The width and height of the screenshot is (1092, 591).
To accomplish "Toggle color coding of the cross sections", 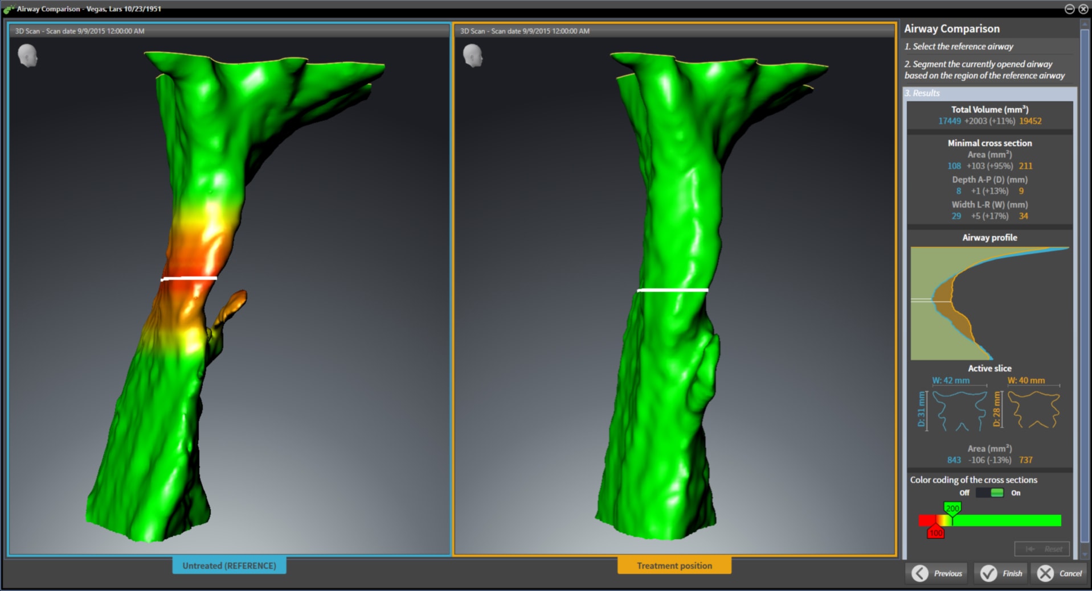I will click(990, 493).
